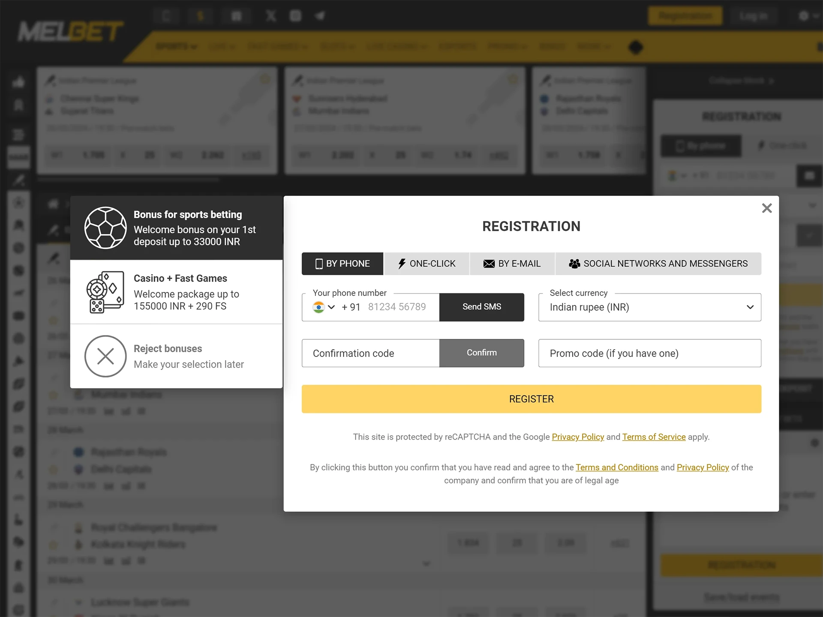Click the Indian flag country code icon

coord(319,306)
